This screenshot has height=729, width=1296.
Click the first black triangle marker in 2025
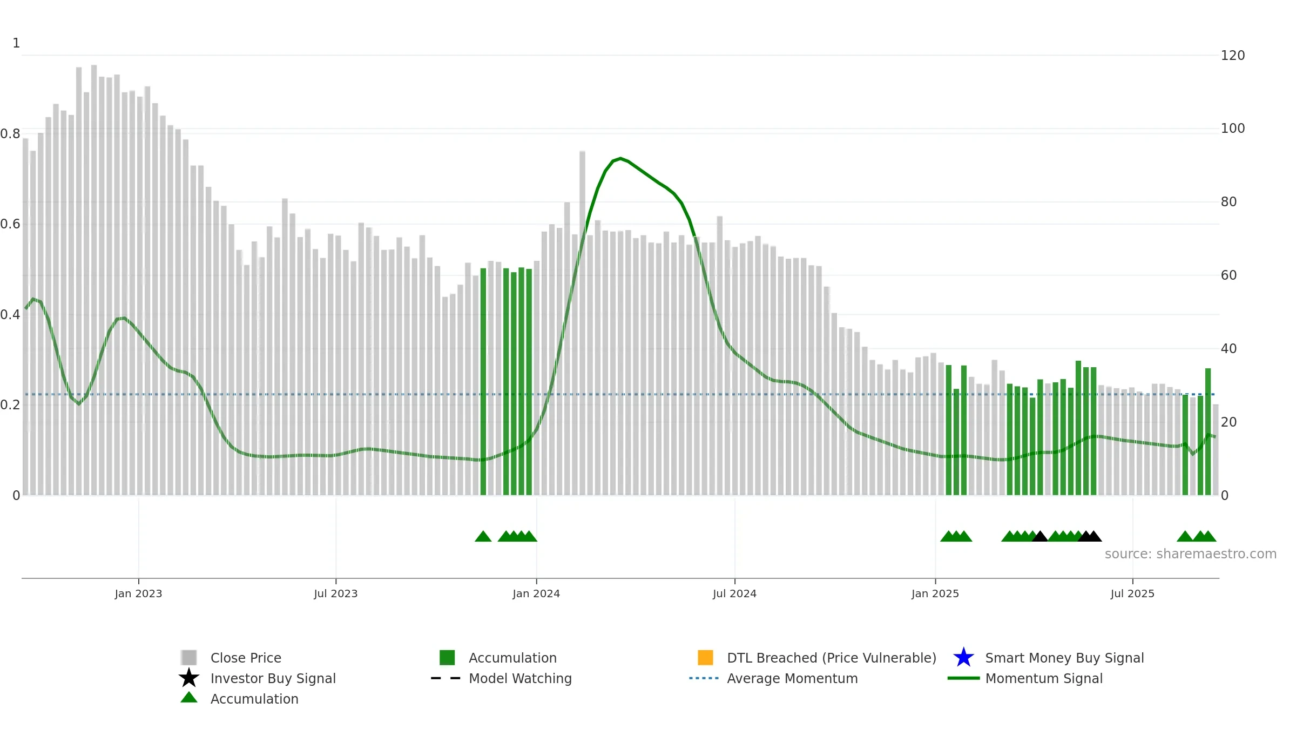pos(1039,536)
